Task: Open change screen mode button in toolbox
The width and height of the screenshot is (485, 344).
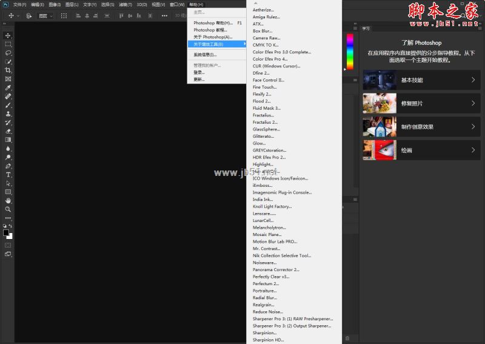Action: point(8,254)
